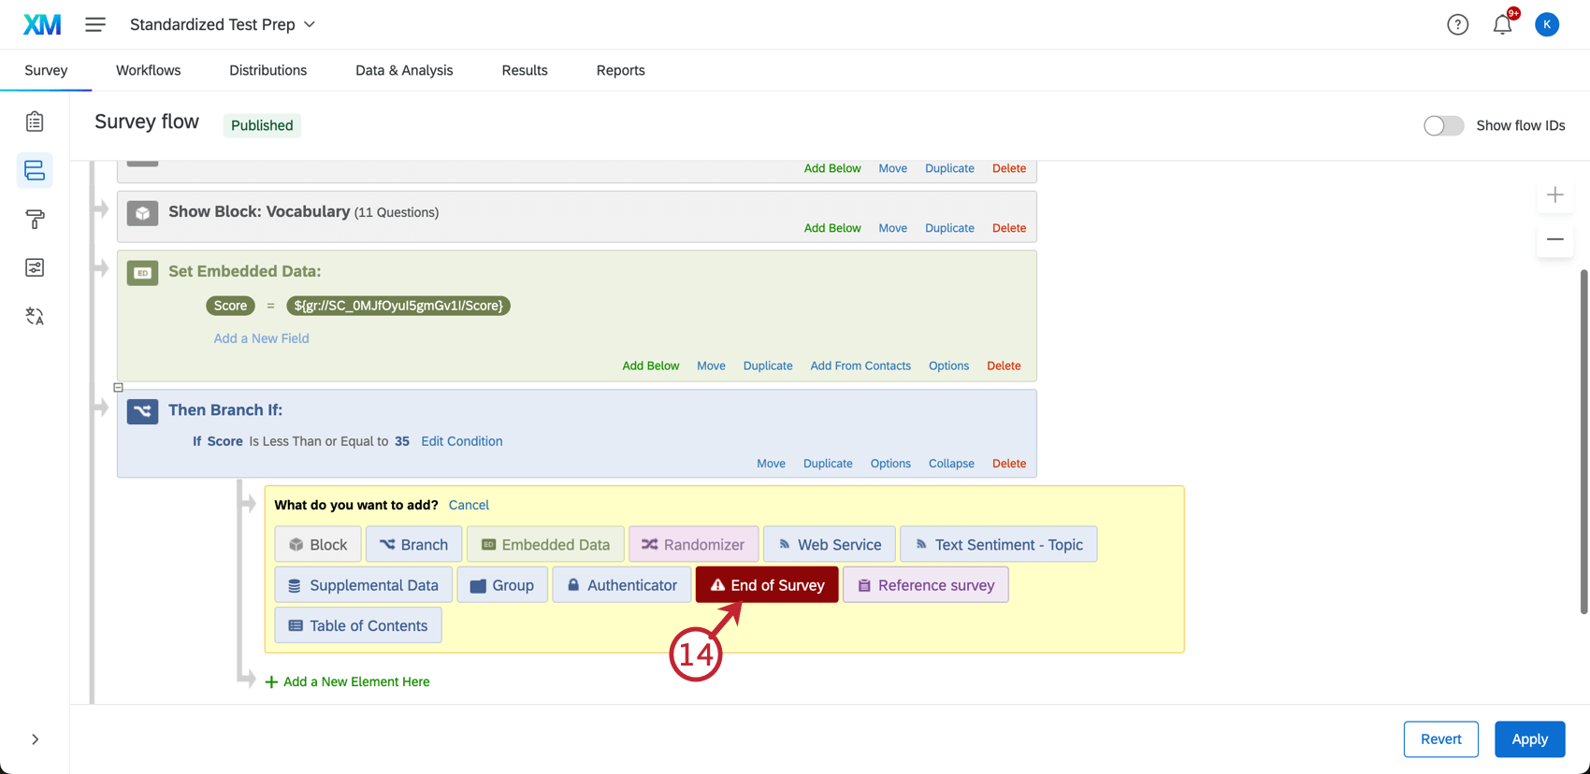The width and height of the screenshot is (1590, 774).
Task: Collapse the branch using the minus box
Action: coord(118,387)
